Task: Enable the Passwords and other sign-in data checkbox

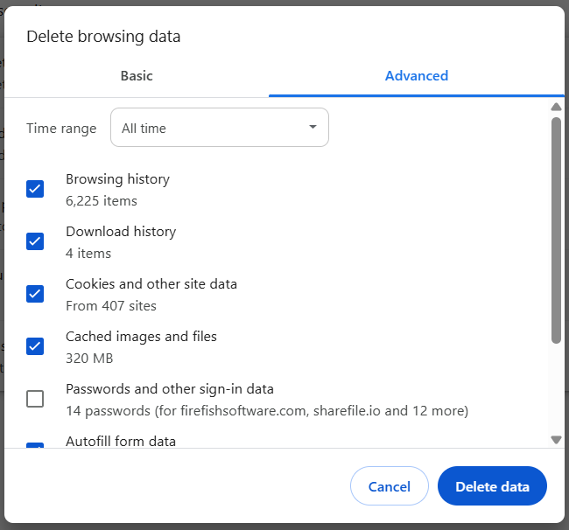Action: coord(35,399)
